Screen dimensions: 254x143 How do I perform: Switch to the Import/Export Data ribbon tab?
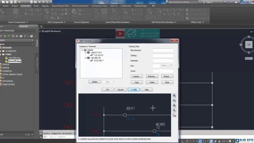coord(60,6)
